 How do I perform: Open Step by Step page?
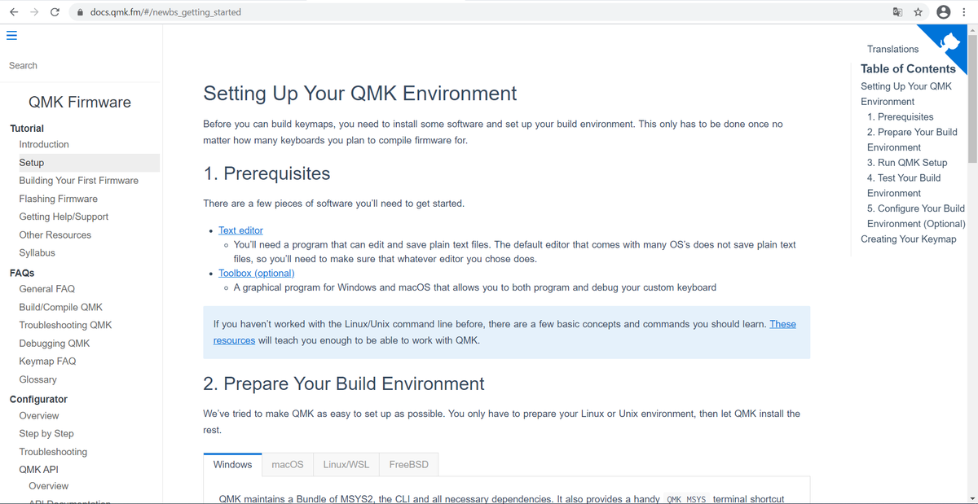pyautogui.click(x=46, y=433)
